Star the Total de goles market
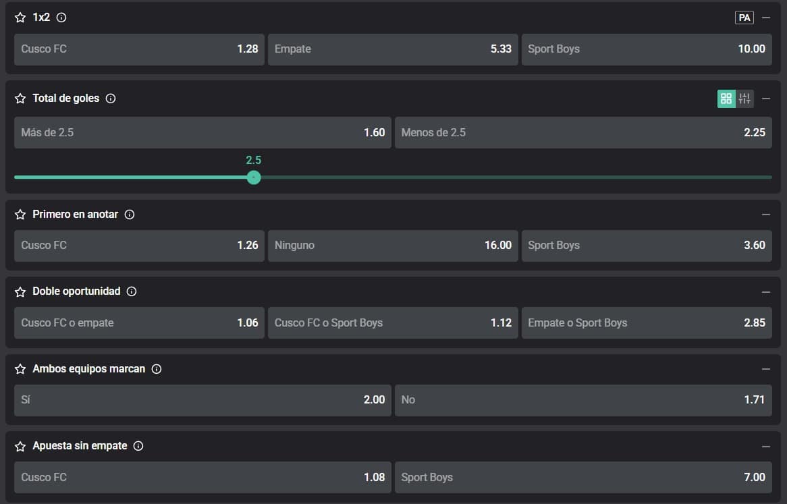 (20, 99)
